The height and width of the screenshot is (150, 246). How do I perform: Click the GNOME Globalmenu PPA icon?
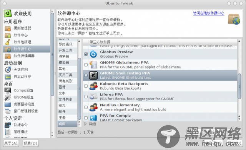pyautogui.click(x=93, y=65)
